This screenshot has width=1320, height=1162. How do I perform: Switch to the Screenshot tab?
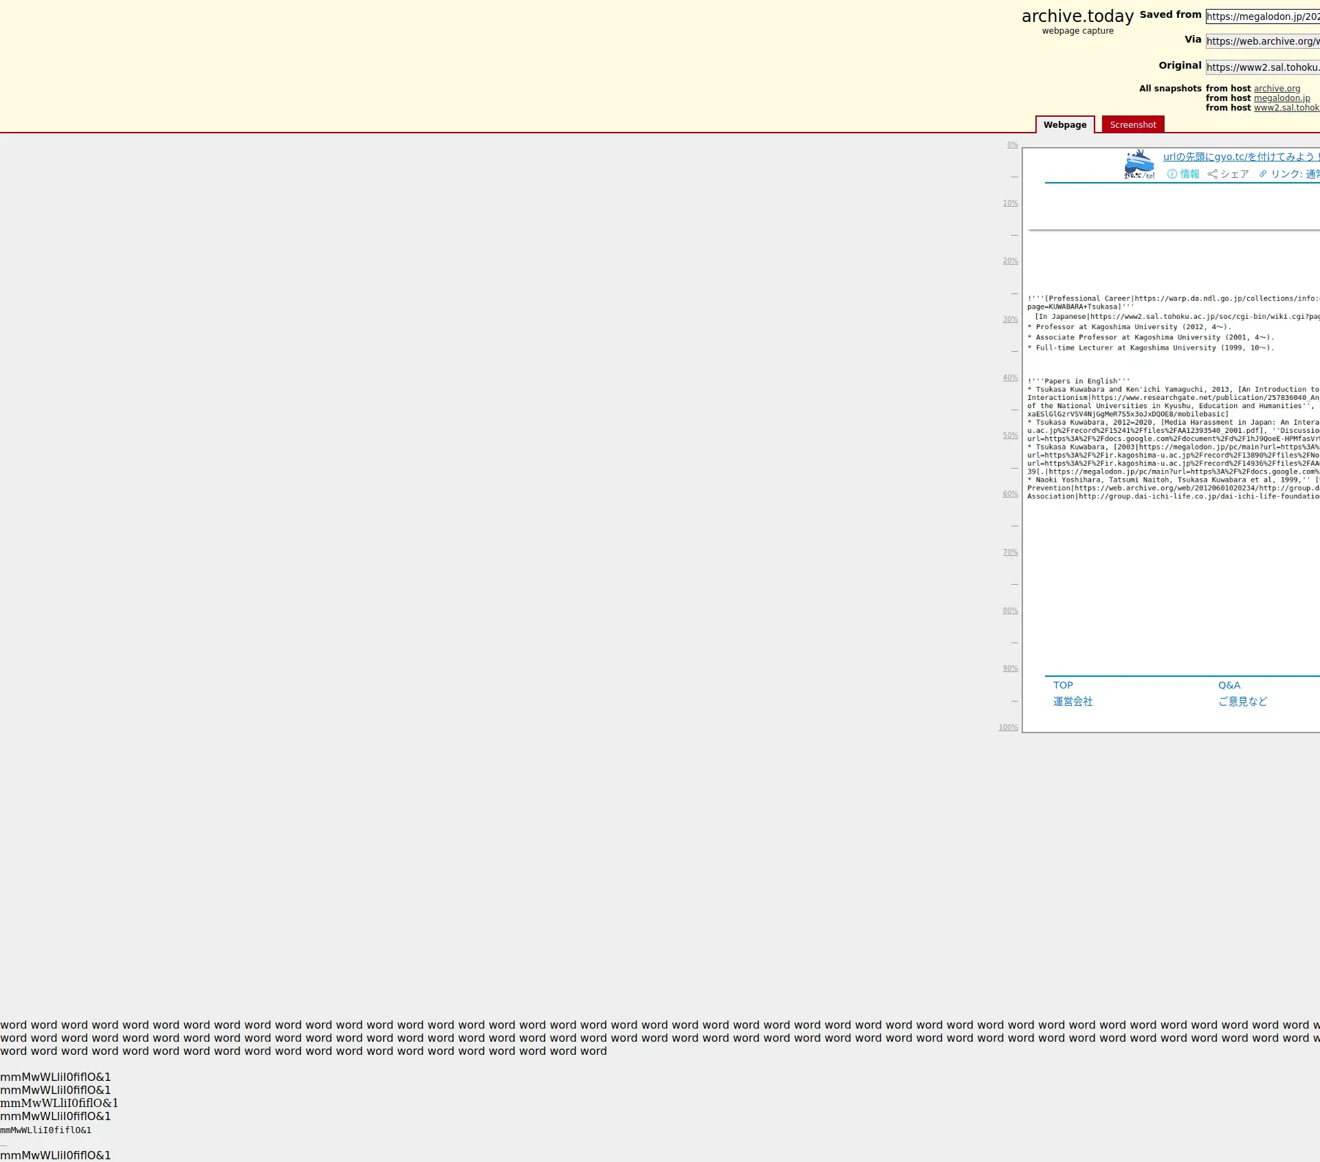pos(1132,125)
